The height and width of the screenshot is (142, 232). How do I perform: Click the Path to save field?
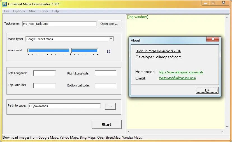[x=65, y=106]
